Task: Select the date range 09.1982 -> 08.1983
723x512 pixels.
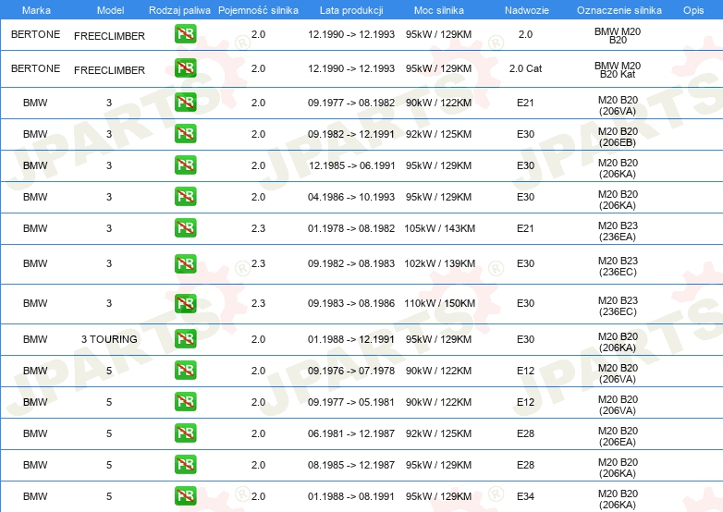Action: pyautogui.click(x=351, y=263)
